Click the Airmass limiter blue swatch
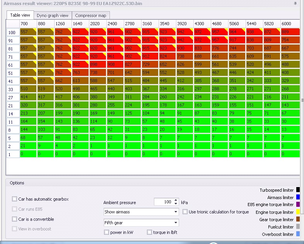 click(x=298, y=197)
